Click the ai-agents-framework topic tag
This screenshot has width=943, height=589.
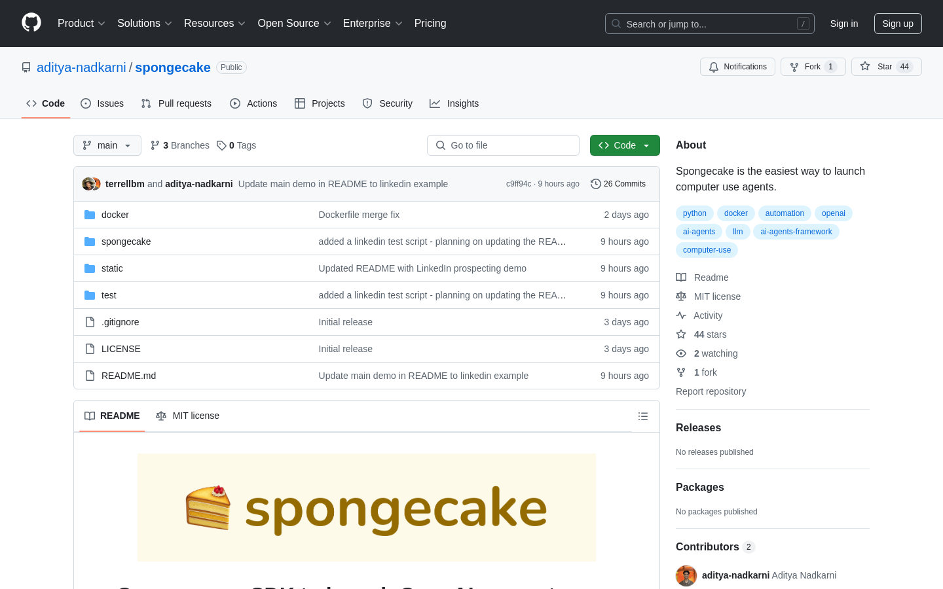796,232
